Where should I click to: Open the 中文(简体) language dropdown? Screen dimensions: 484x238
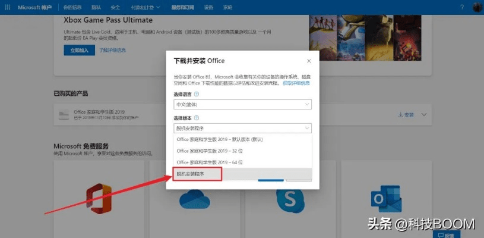click(243, 105)
